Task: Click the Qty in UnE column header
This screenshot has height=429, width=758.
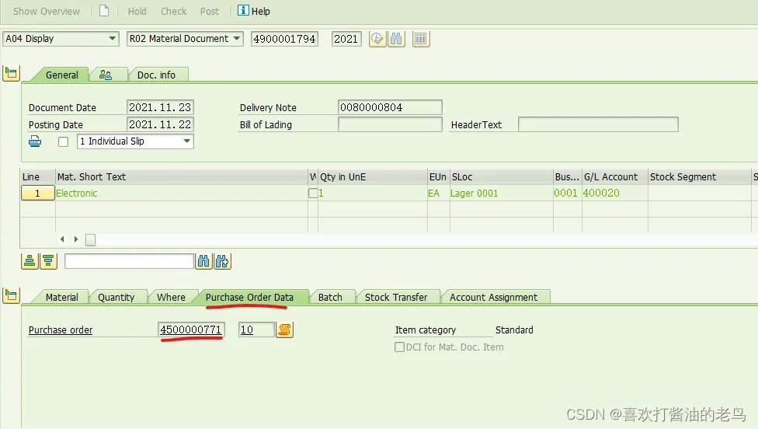Action: coord(372,177)
